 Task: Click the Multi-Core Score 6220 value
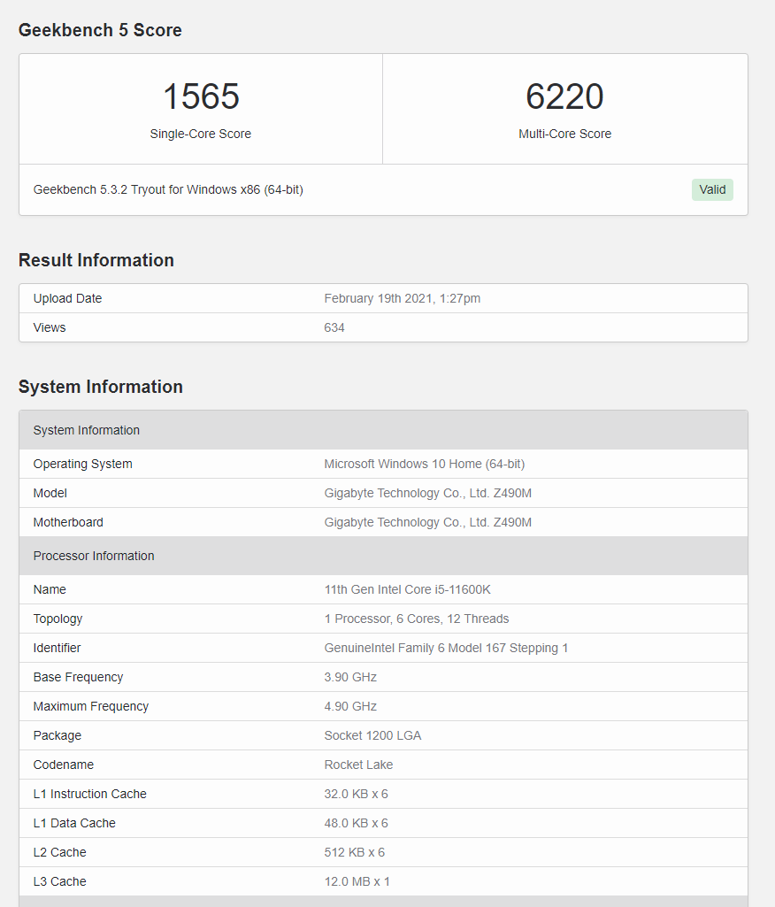coord(564,96)
